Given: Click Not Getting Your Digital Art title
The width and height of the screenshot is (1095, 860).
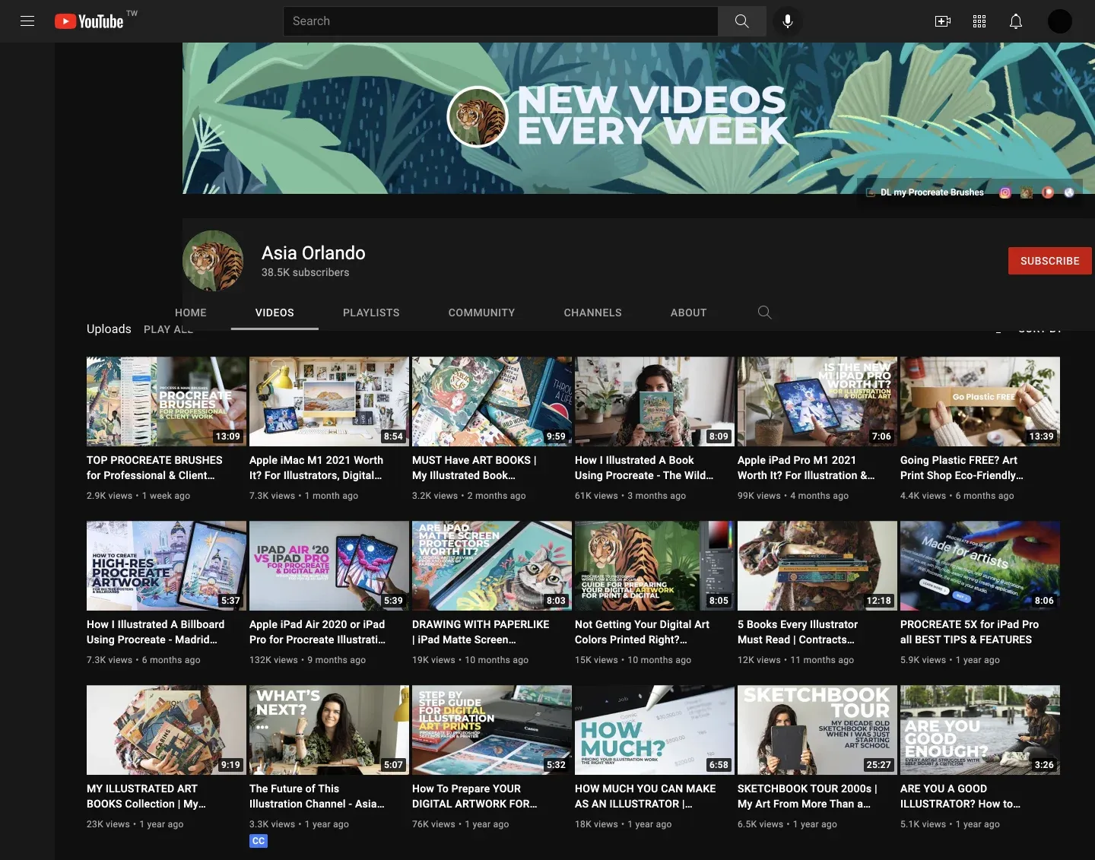Looking at the screenshot, I should 642,632.
